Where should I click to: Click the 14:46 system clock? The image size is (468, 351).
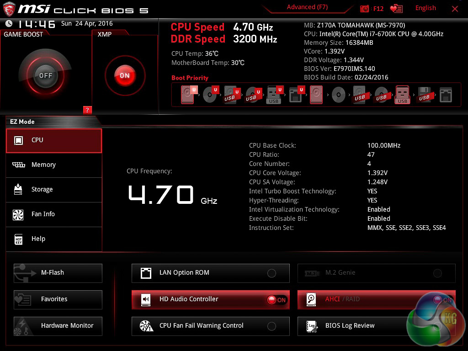click(x=37, y=24)
